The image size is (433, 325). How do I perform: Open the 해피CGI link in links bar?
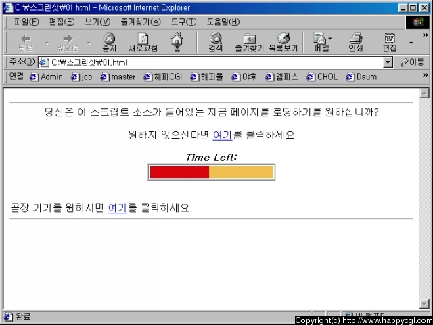(162, 77)
